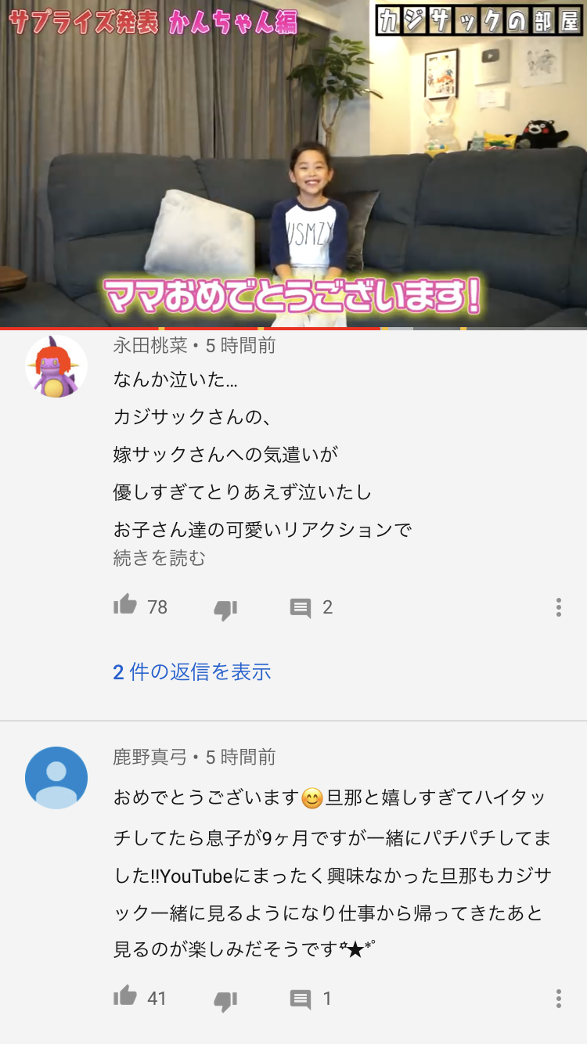Image resolution: width=587 pixels, height=1044 pixels.
Task: Tap the username 鹿野真弓
Action: [x=150, y=757]
